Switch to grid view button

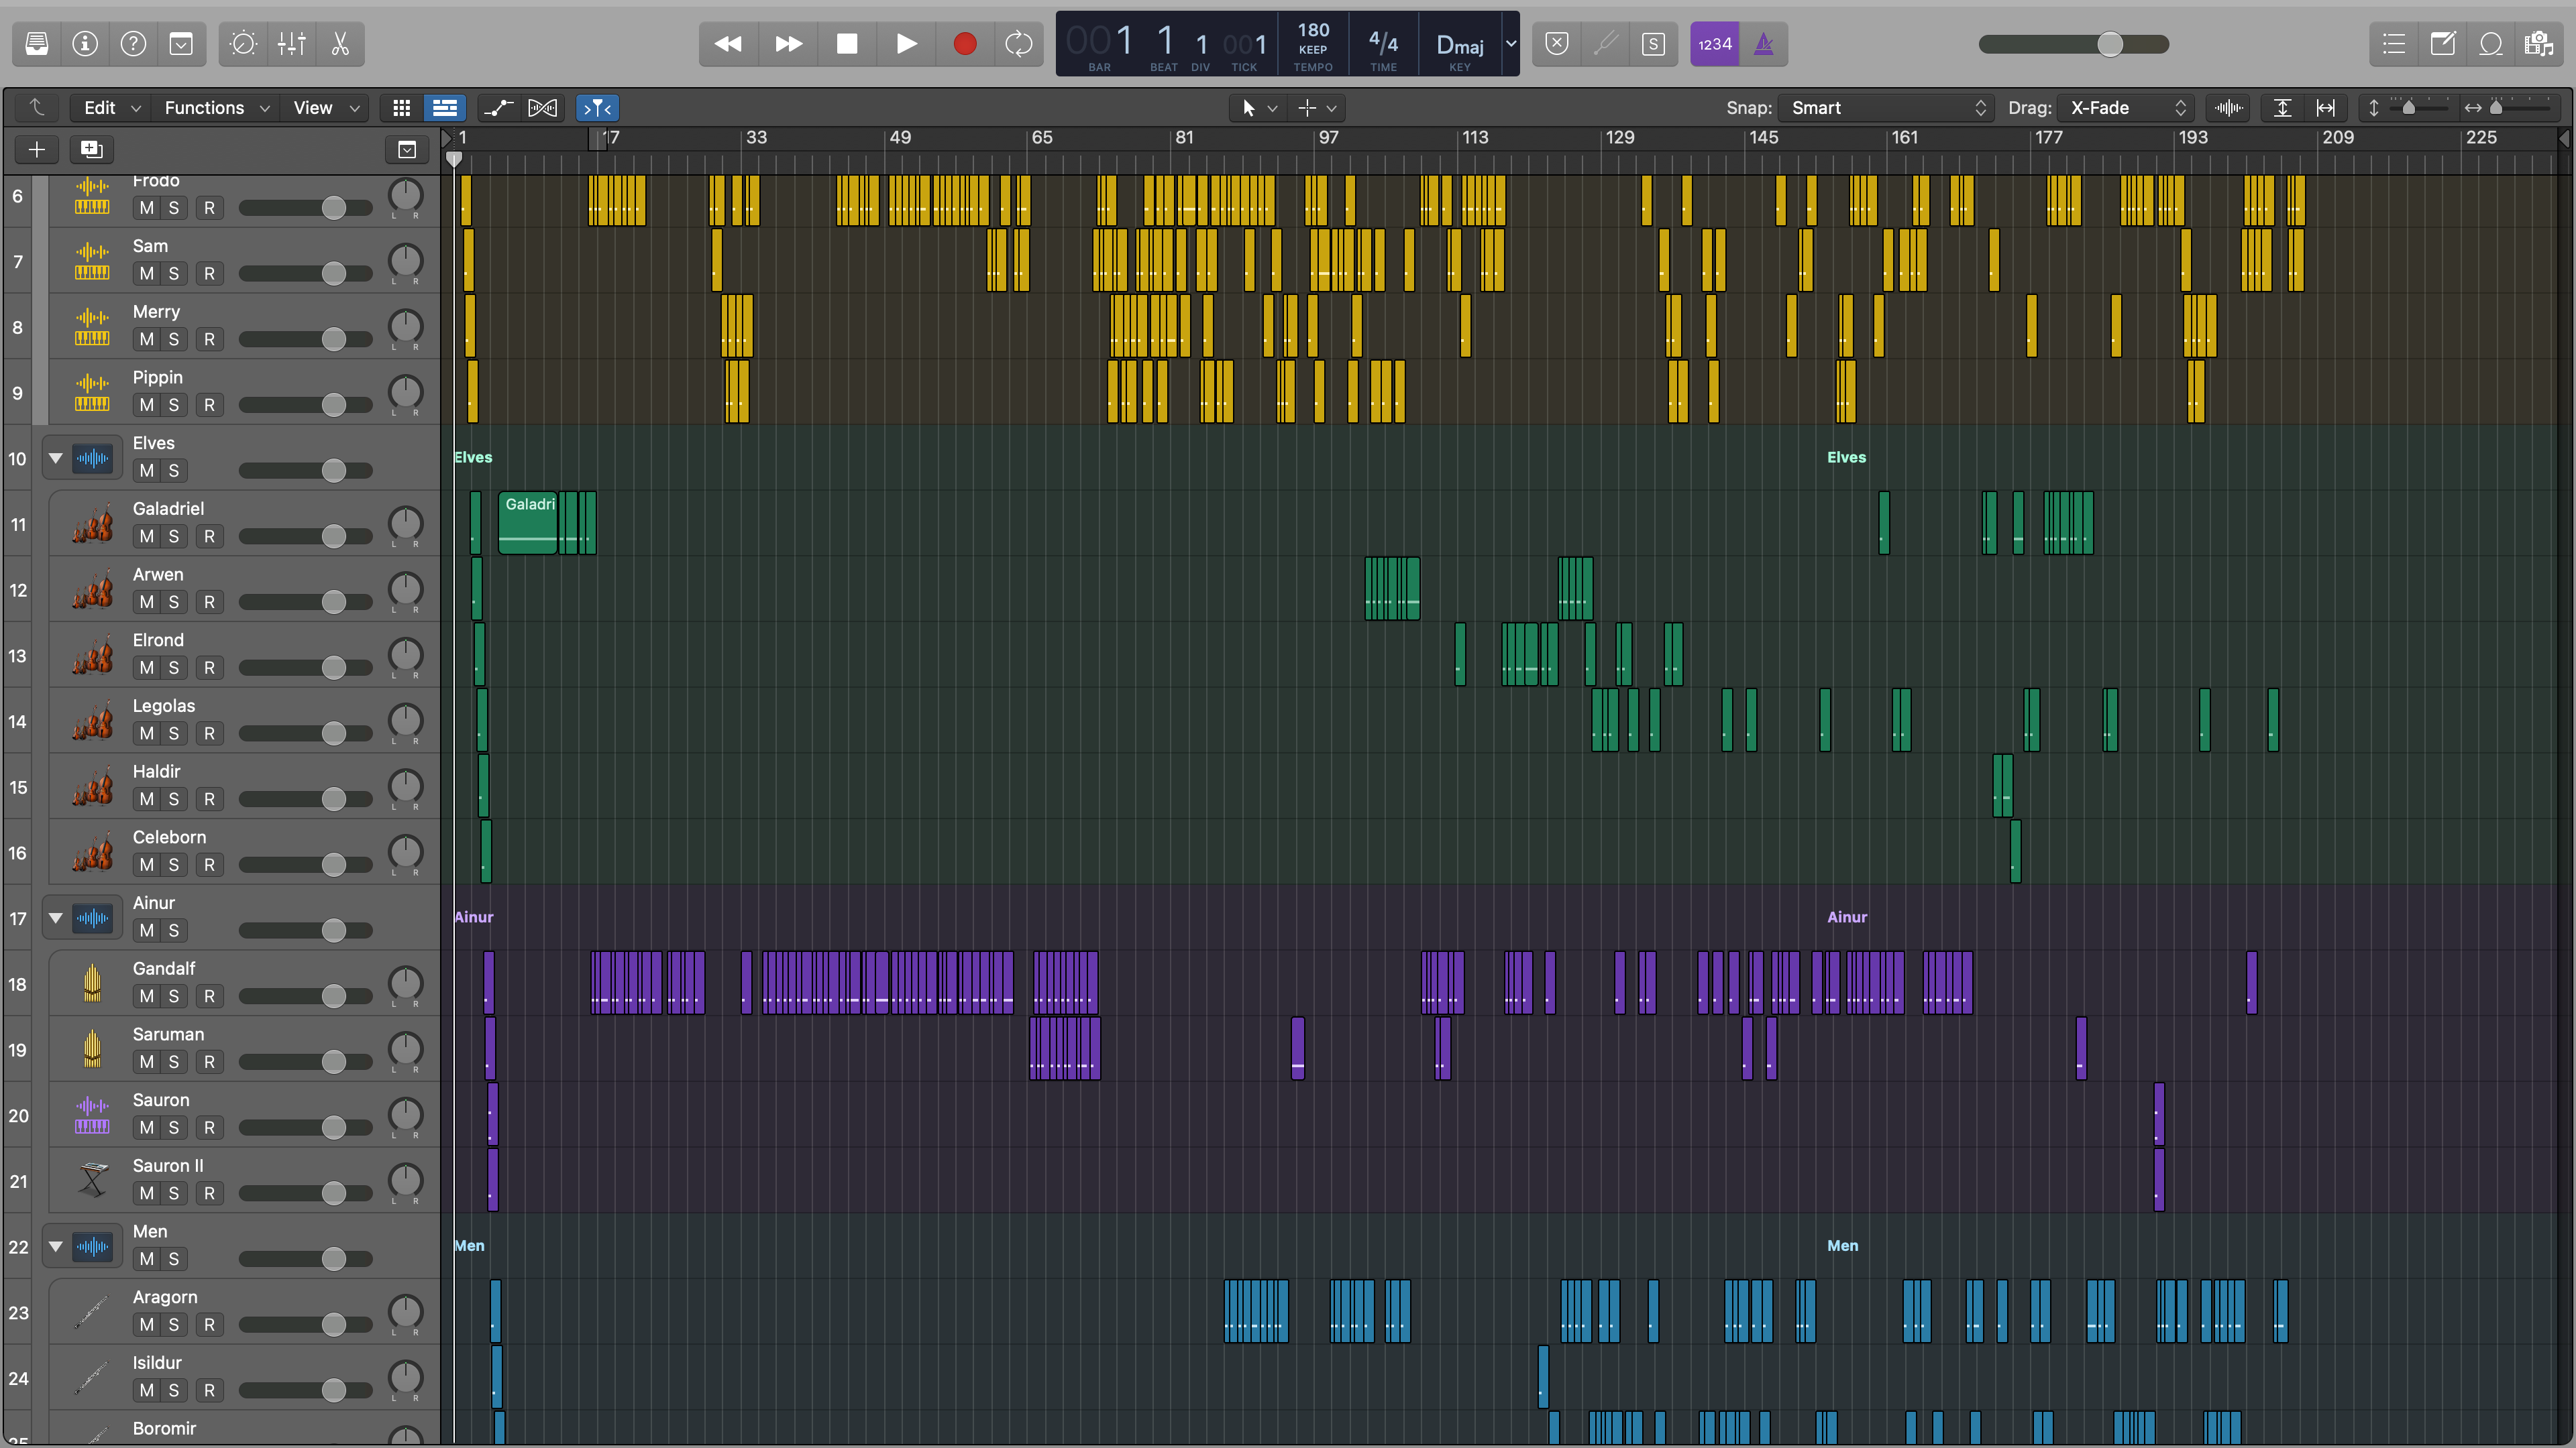[x=402, y=108]
